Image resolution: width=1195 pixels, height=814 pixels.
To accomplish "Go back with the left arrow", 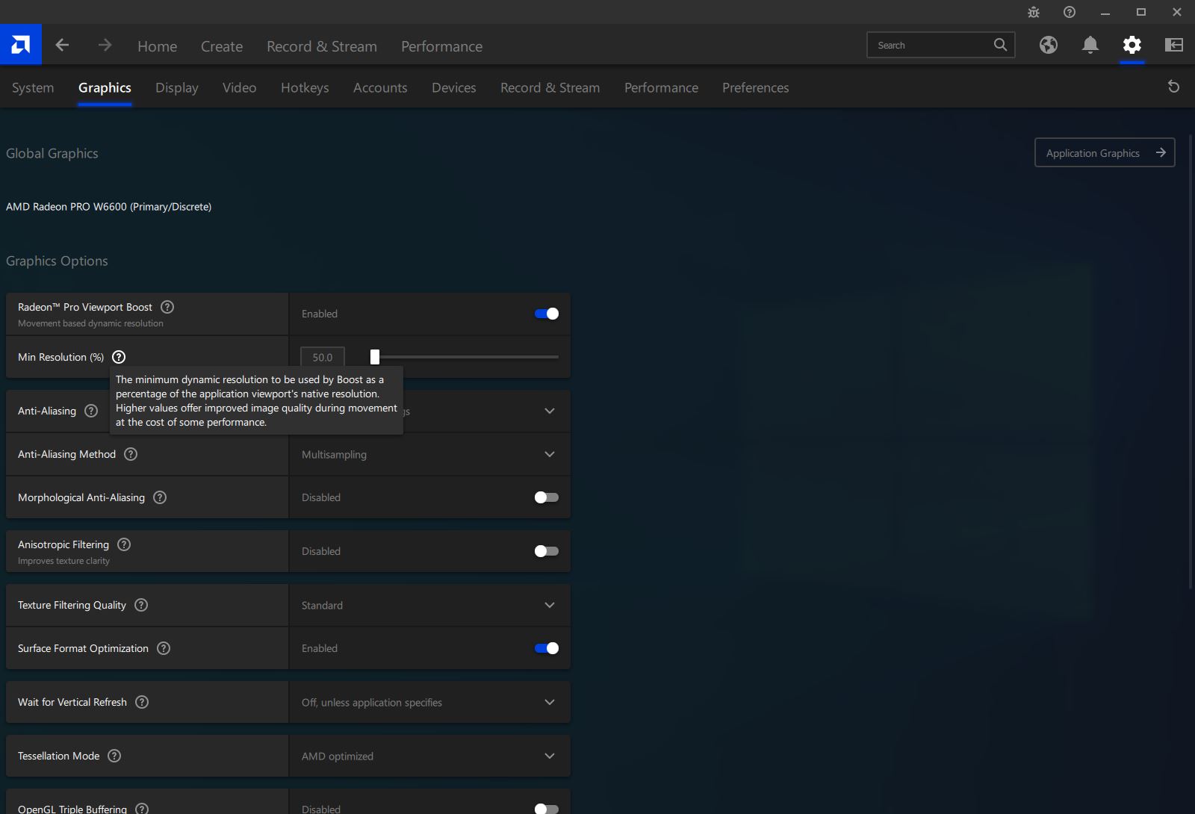I will coord(62,46).
